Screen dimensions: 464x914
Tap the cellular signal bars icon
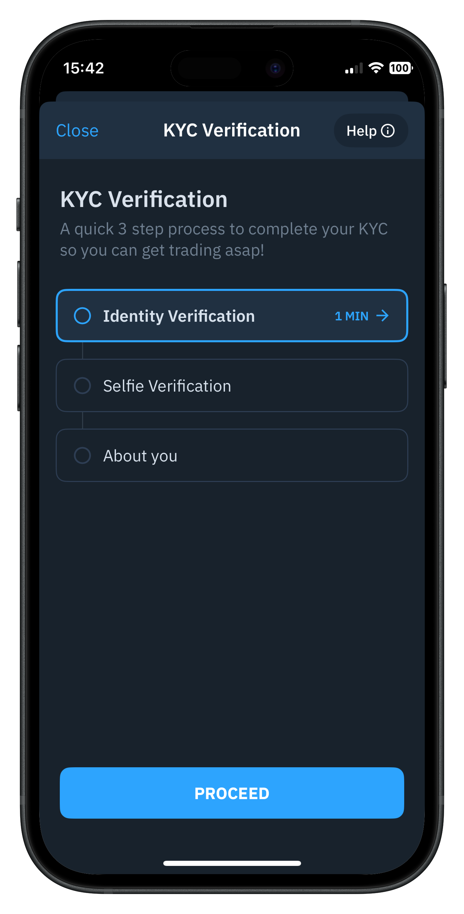tap(354, 68)
